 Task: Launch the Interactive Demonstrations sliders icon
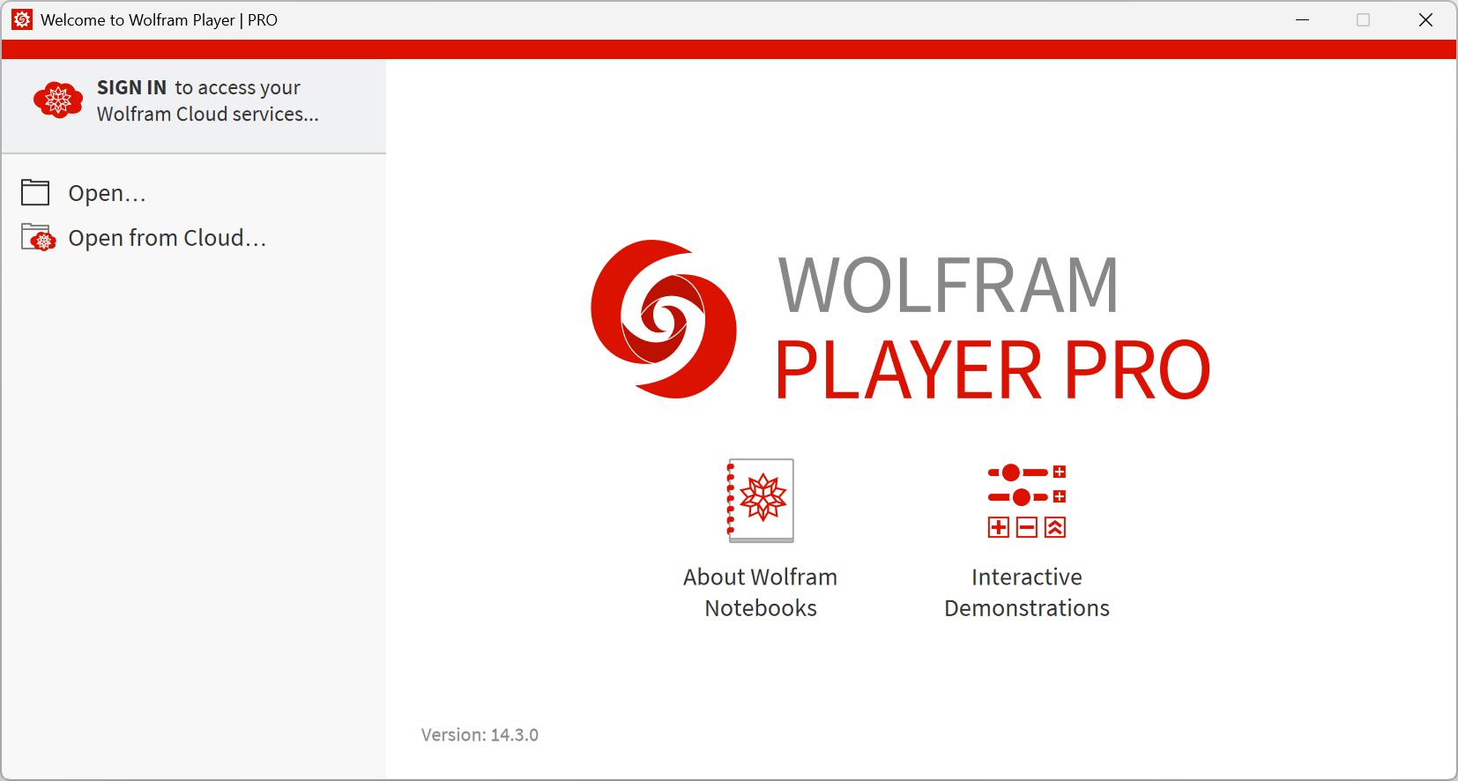click(x=1027, y=500)
